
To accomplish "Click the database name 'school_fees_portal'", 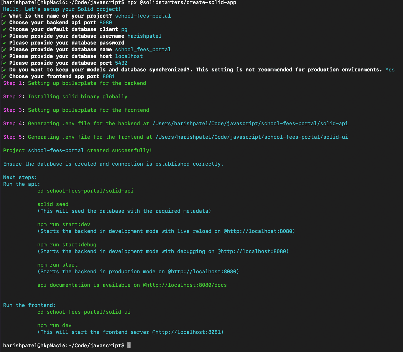I will tap(143, 49).
